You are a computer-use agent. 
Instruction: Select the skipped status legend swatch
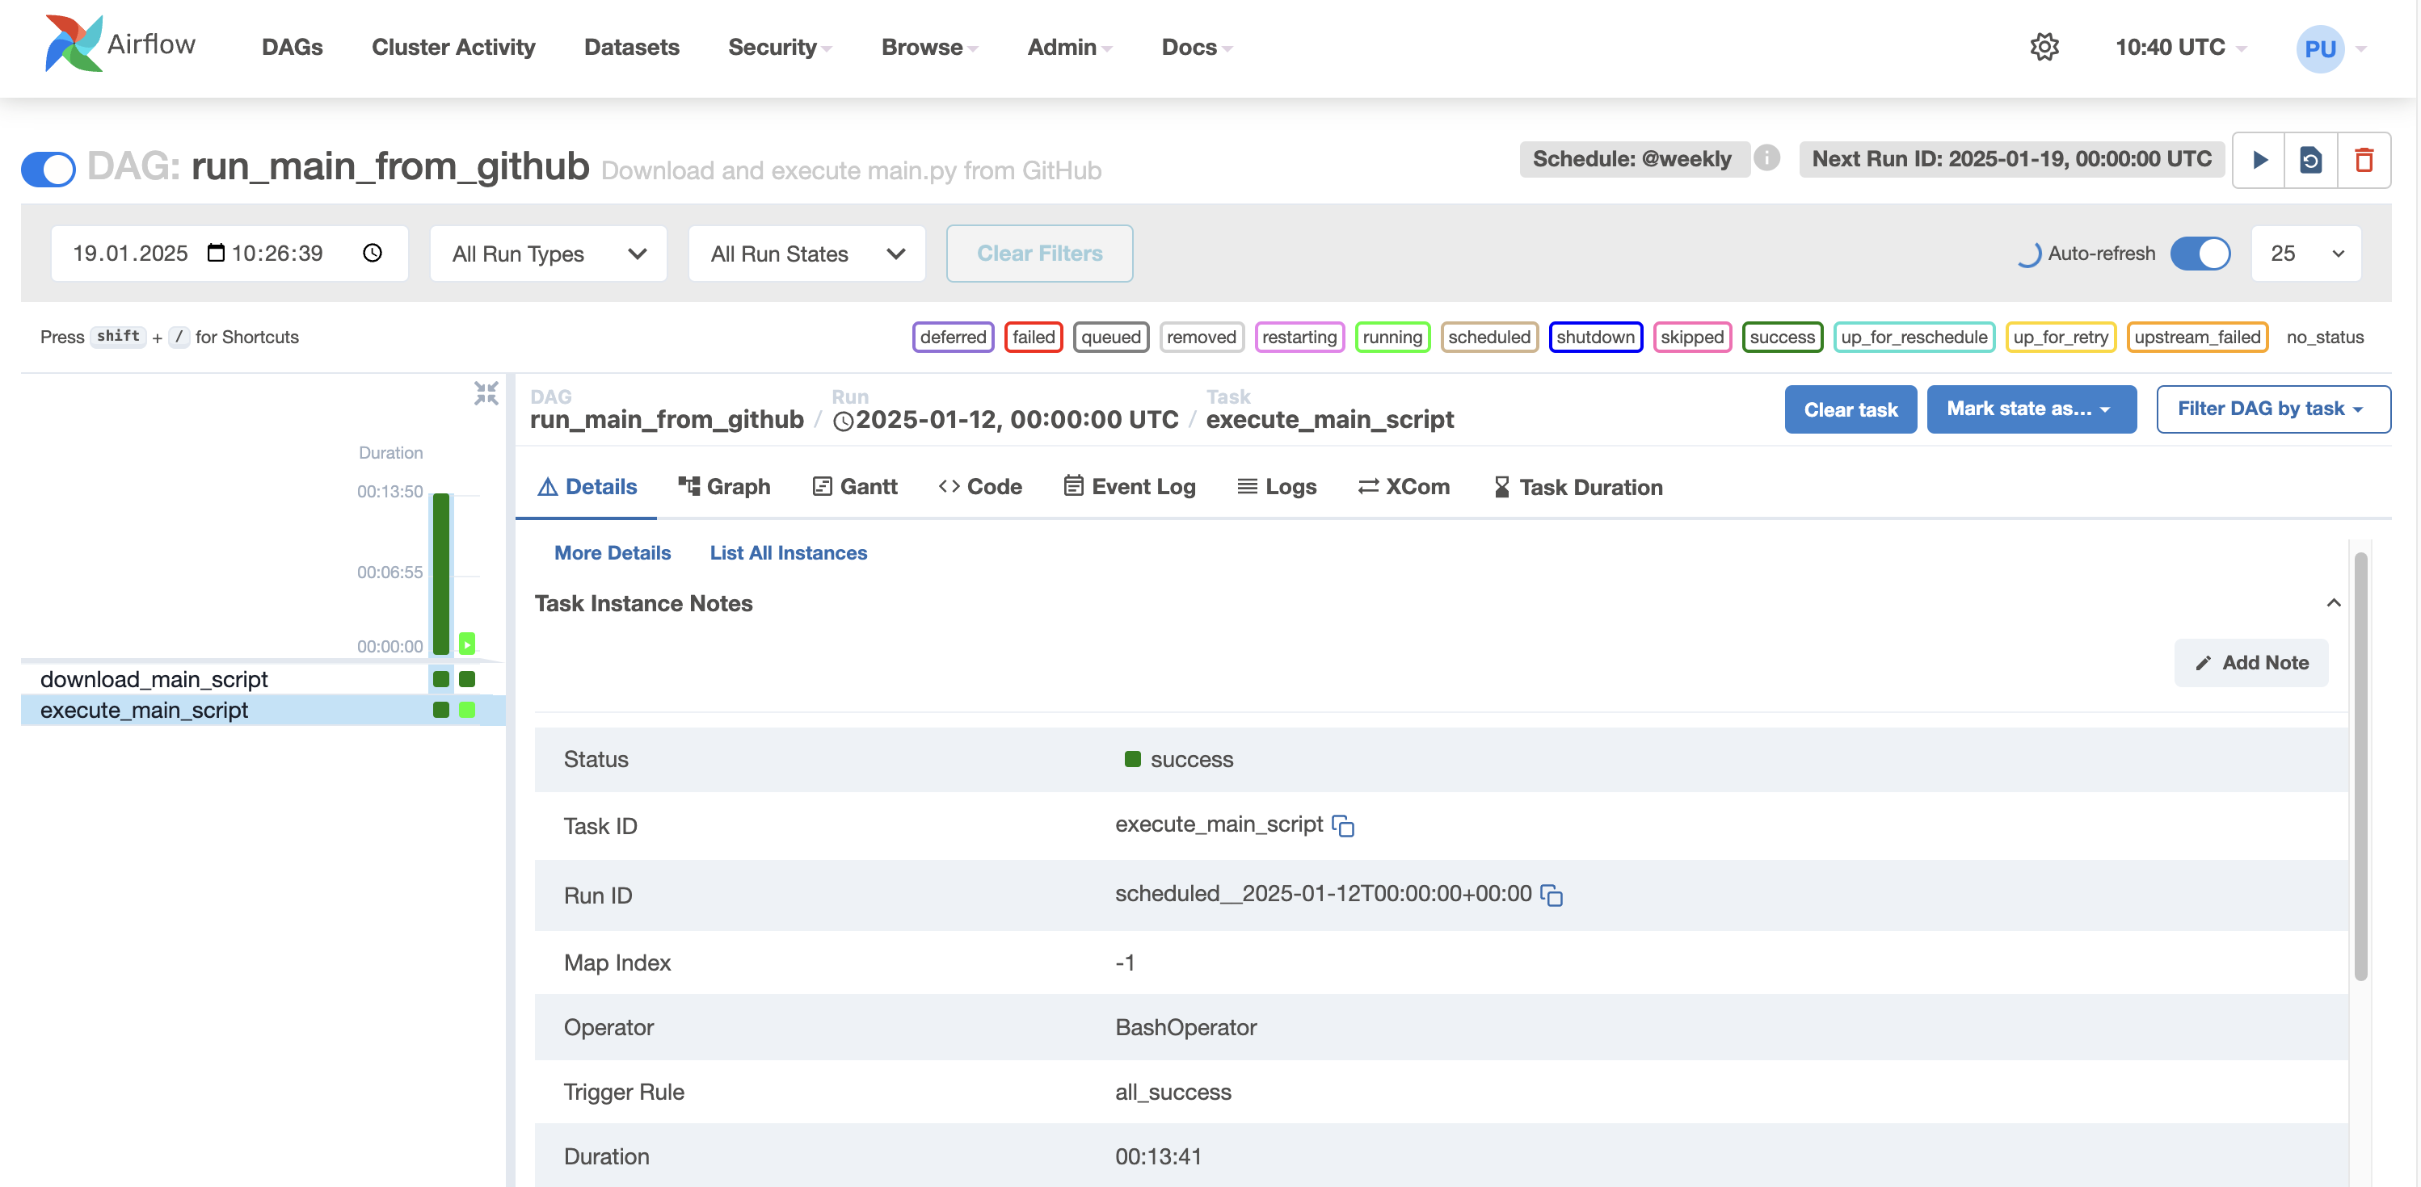pos(1691,338)
